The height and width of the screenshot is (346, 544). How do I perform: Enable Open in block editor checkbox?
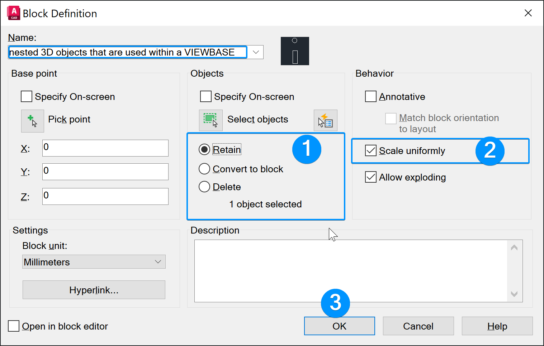coord(14,326)
